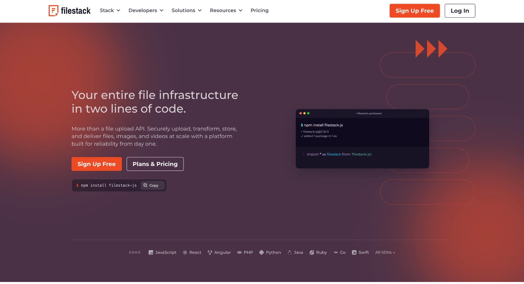Click Sign Up Free in header
Viewport: 524px width, 284px height.
click(x=415, y=11)
